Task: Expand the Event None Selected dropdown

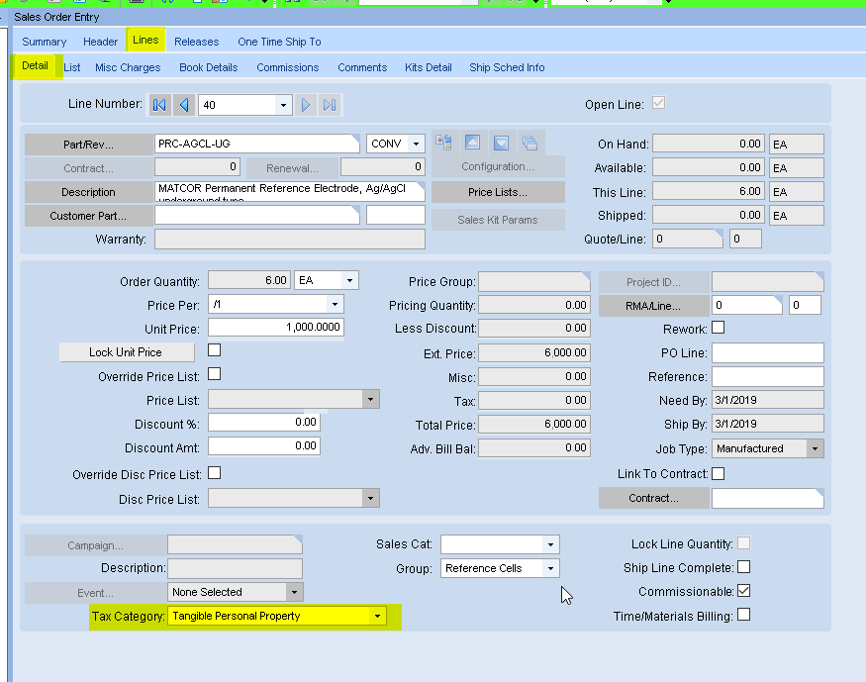Action: [x=294, y=592]
